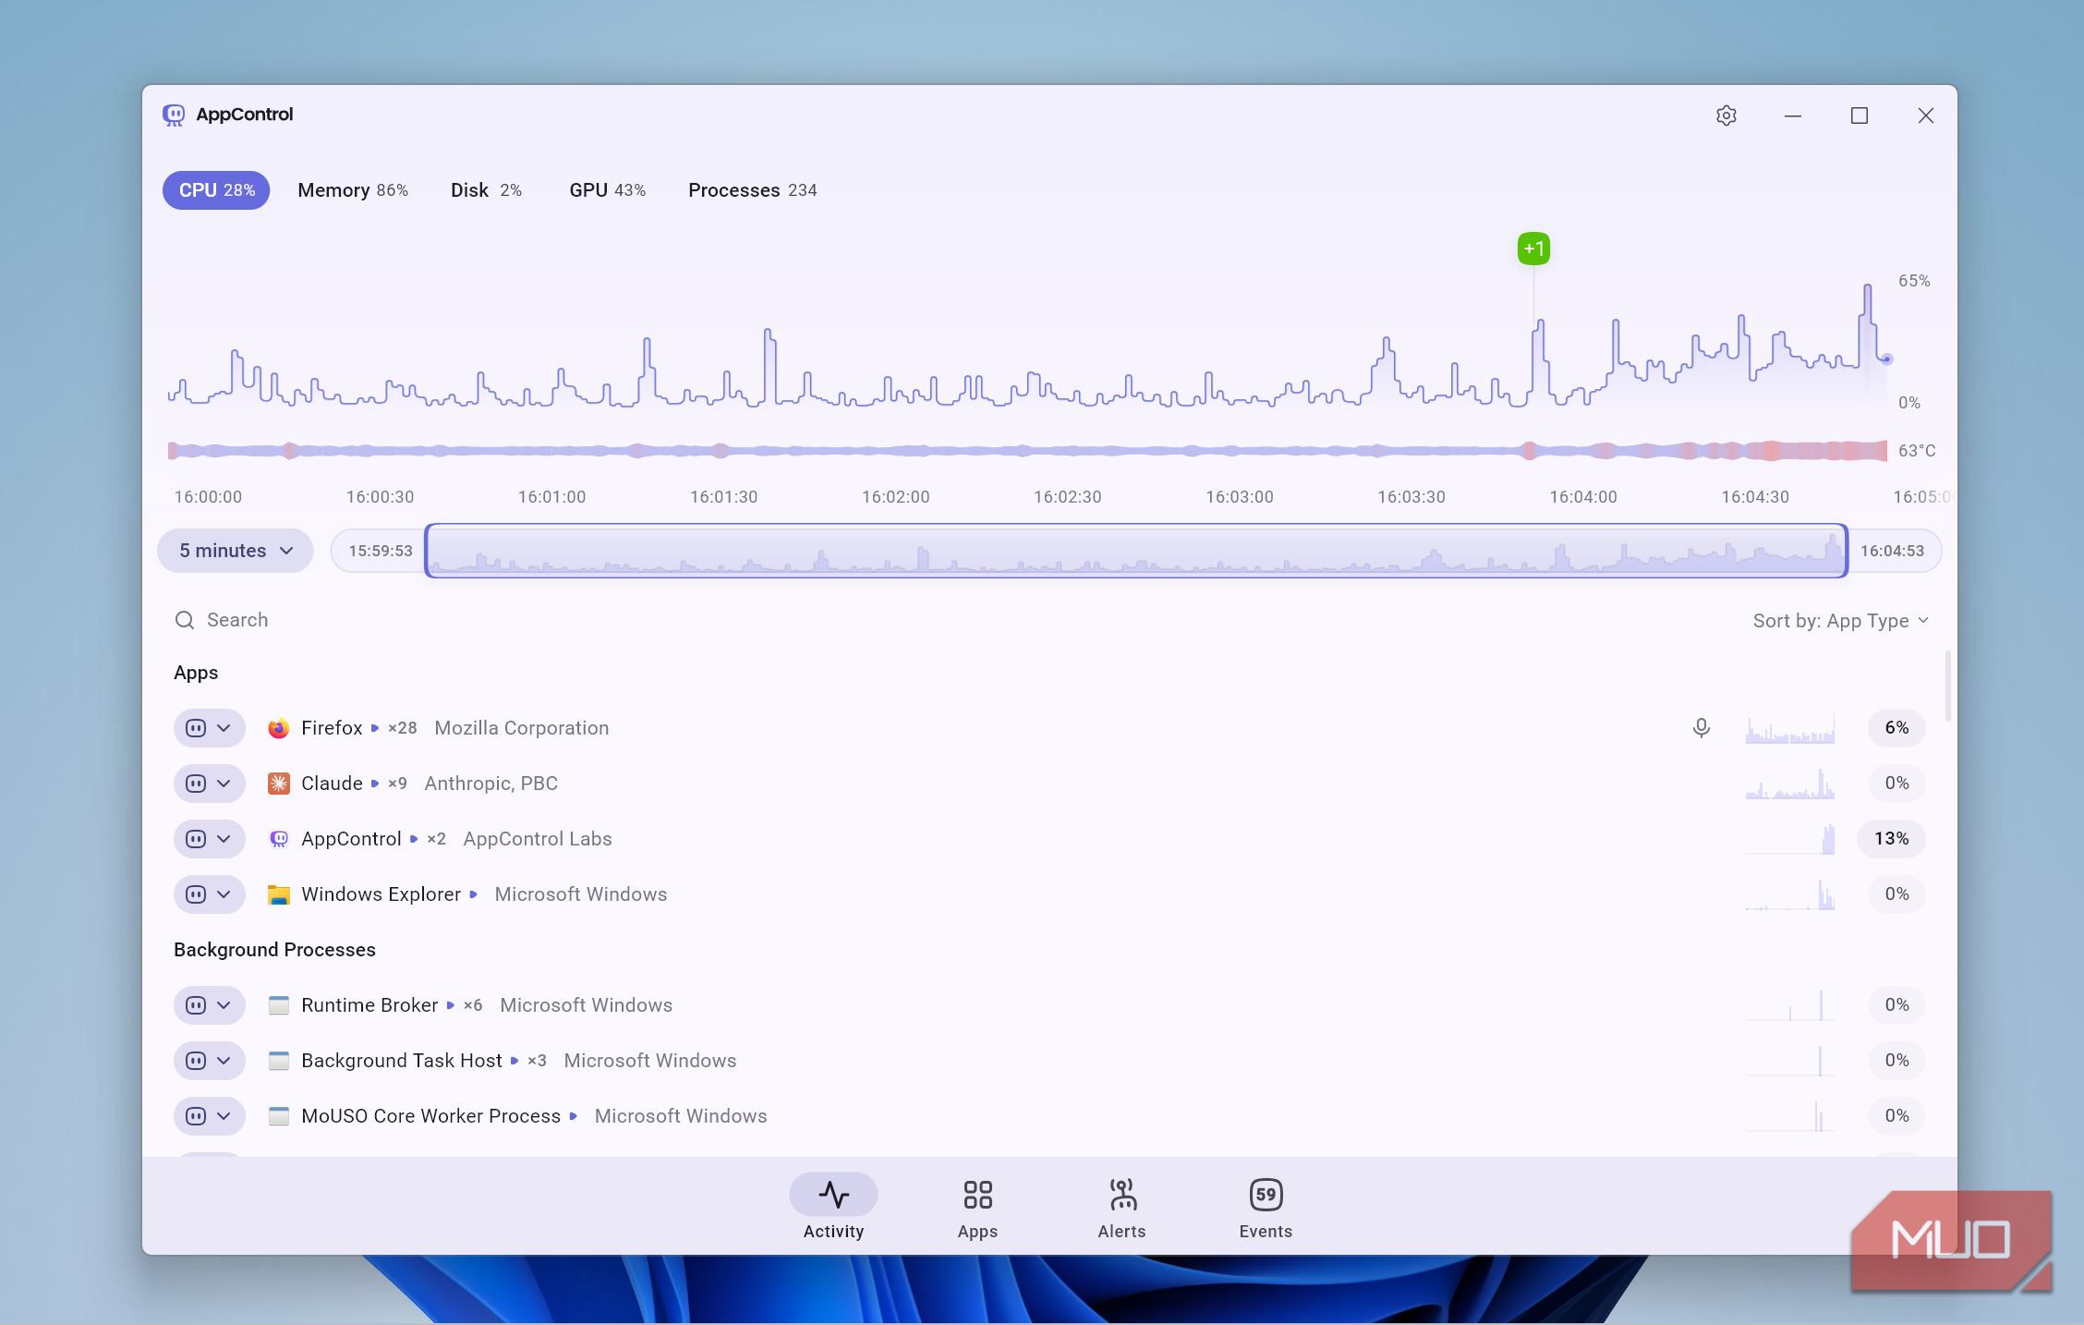
Task: Expand Claude's ×9 process list arrow
Action: [x=375, y=784]
